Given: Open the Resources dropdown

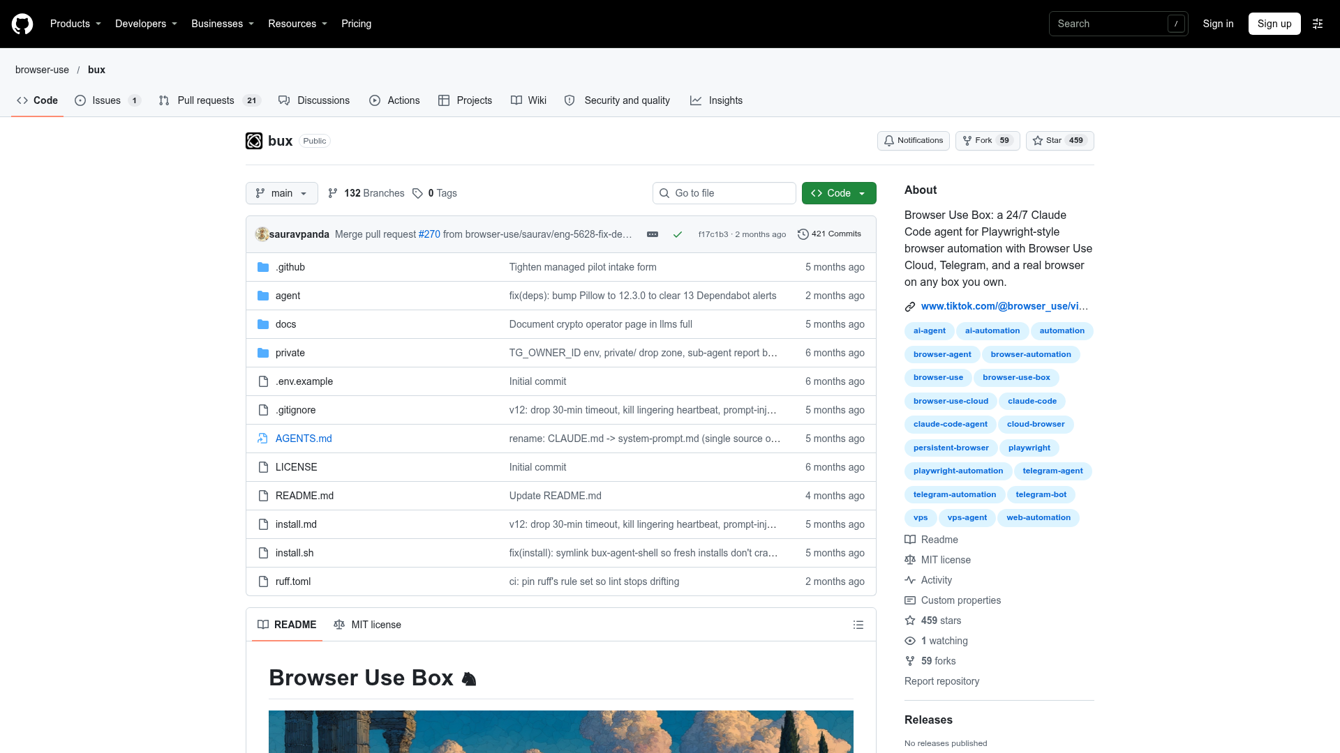Looking at the screenshot, I should pyautogui.click(x=297, y=24).
